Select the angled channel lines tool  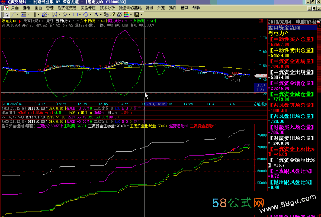coord(55,15)
